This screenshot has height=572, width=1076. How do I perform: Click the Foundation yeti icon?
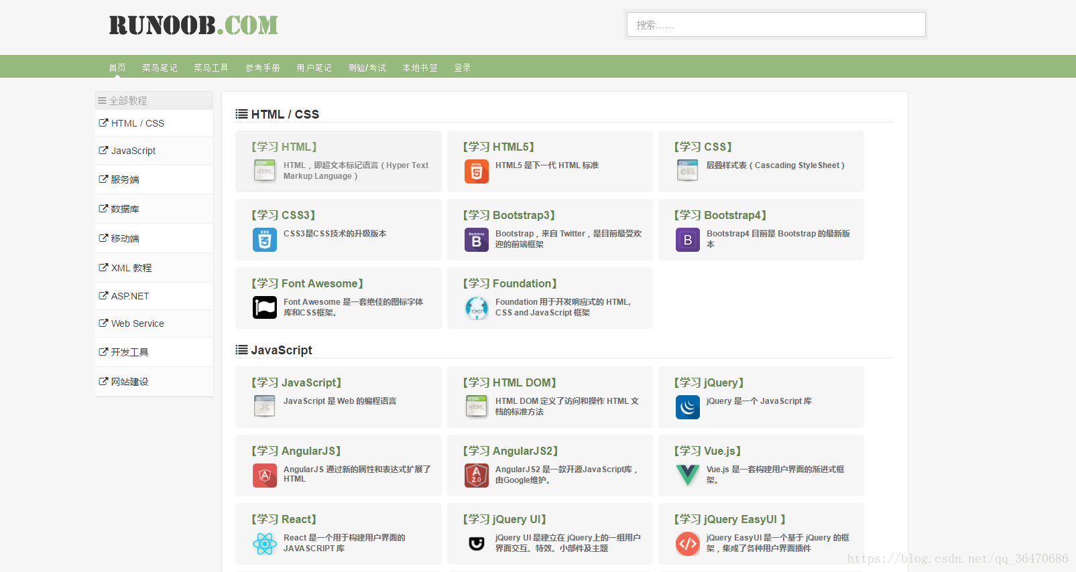tap(477, 308)
